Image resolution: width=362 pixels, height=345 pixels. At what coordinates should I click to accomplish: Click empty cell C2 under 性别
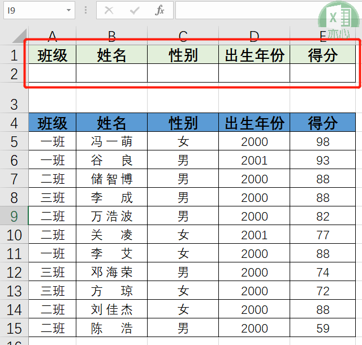[x=183, y=73]
